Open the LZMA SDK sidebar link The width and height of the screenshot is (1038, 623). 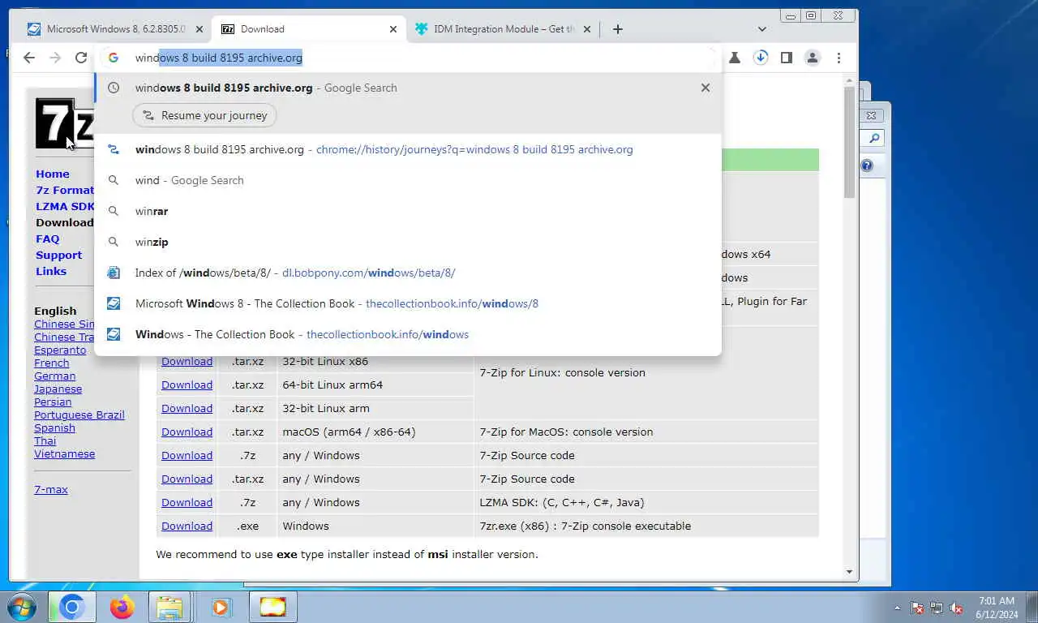pyautogui.click(x=65, y=206)
